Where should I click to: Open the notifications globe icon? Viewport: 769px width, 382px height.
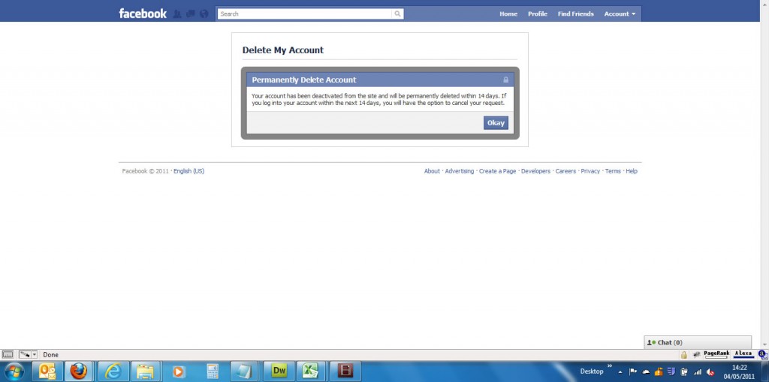point(204,14)
